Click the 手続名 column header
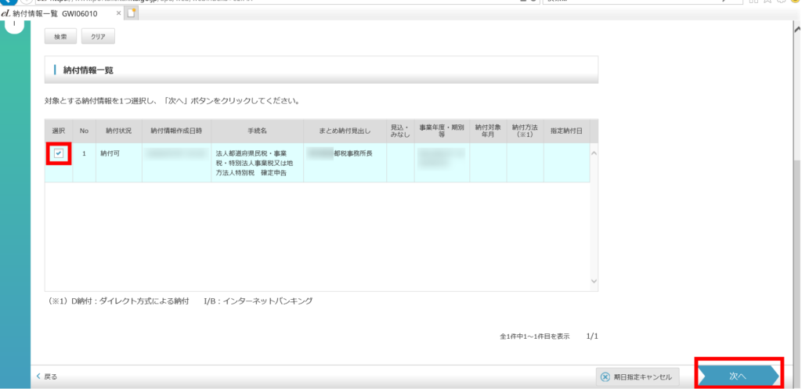This screenshot has width=802, height=389. [x=258, y=131]
